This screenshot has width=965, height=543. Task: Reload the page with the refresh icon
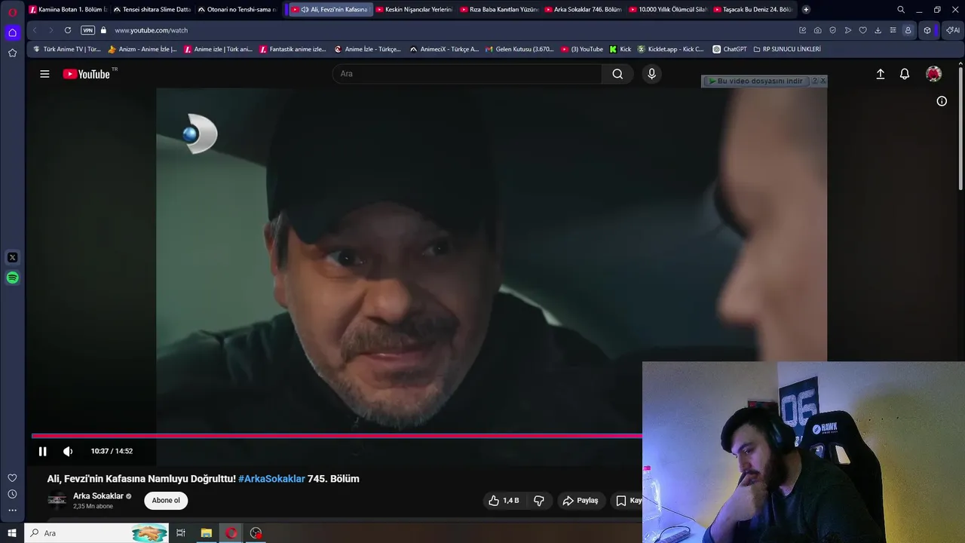[x=68, y=30]
